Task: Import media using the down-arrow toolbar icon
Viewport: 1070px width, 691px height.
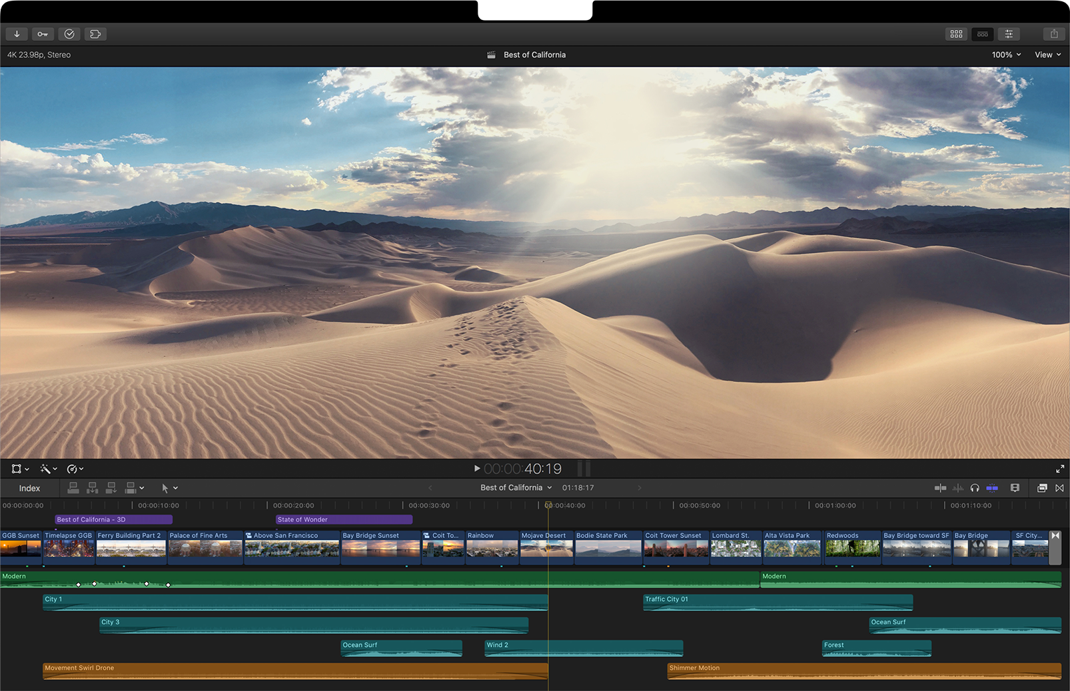Action: coord(17,33)
